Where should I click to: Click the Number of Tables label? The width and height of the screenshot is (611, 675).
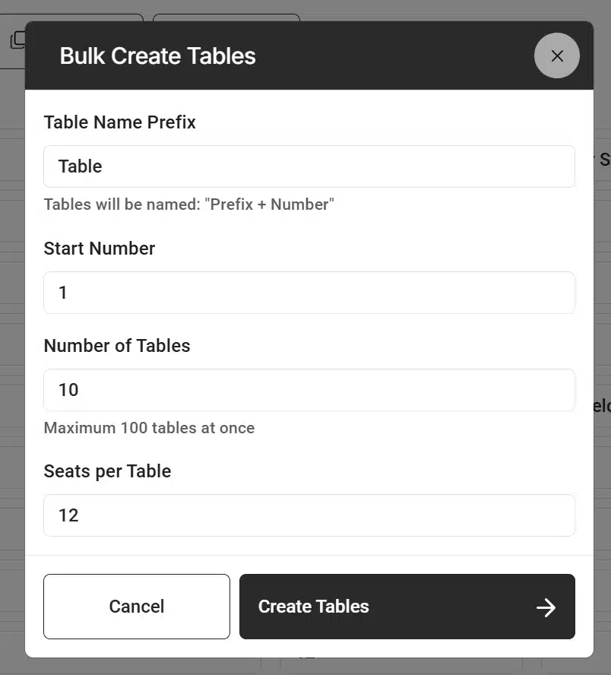[117, 345]
